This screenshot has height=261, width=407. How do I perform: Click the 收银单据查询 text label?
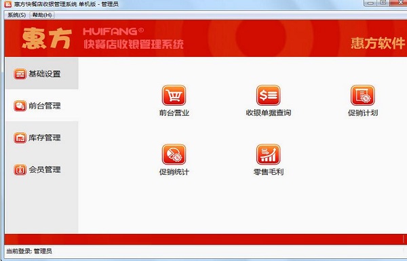(269, 113)
